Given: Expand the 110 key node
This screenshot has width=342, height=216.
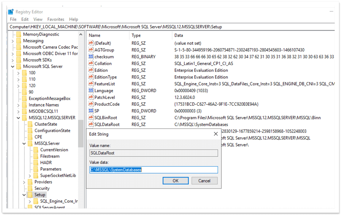Looking at the screenshot, I should click(x=18, y=79).
